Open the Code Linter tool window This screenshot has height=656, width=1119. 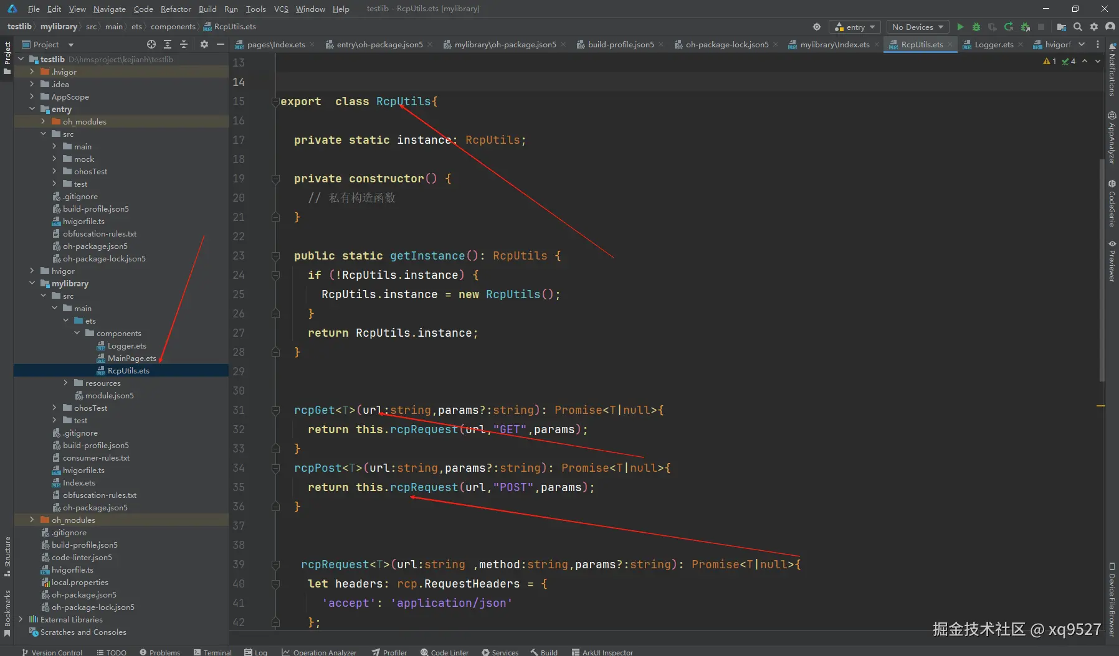pos(444,652)
